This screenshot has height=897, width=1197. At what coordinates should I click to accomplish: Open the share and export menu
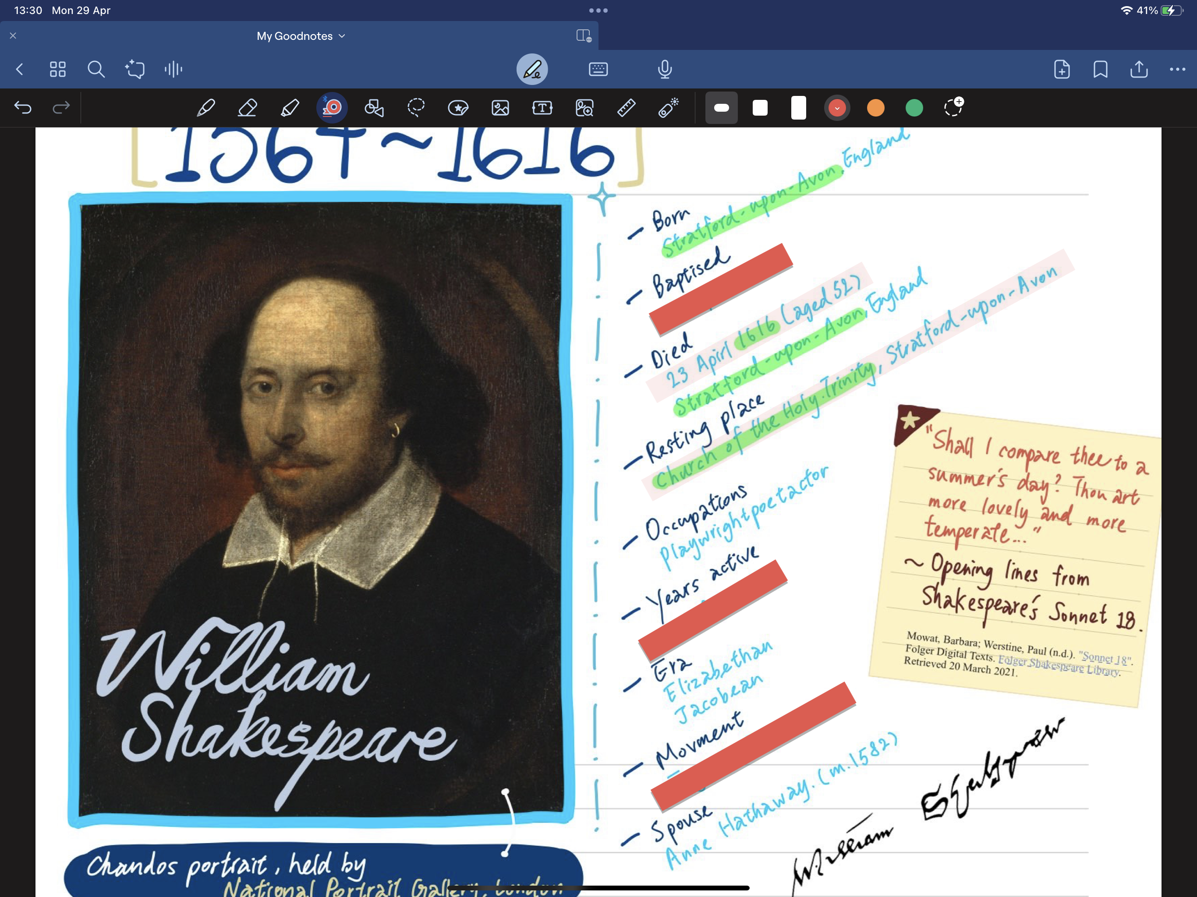click(x=1139, y=69)
